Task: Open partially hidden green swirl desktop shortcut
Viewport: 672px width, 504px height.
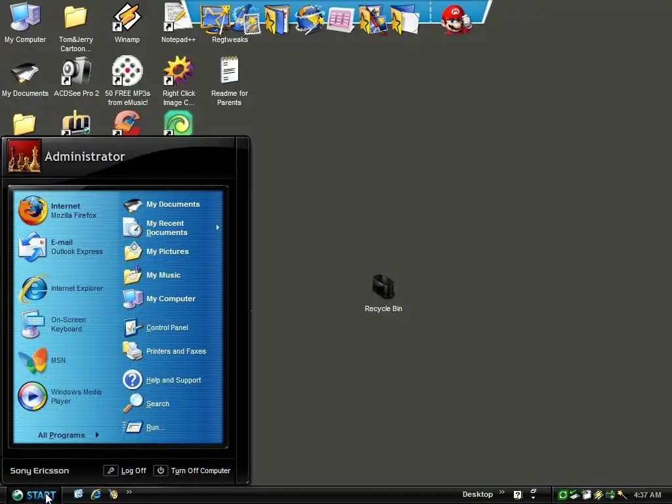Action: point(178,123)
